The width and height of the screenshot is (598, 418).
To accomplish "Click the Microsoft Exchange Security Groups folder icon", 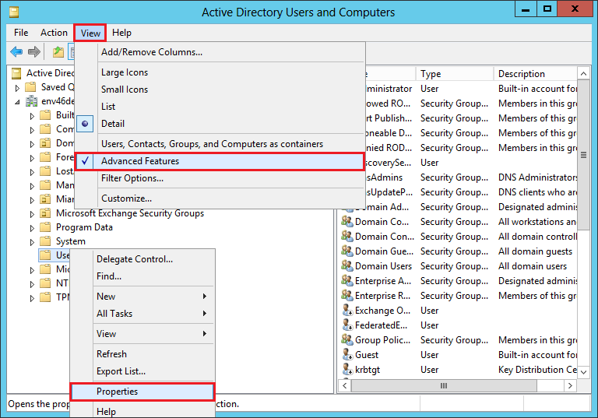I will [x=45, y=213].
